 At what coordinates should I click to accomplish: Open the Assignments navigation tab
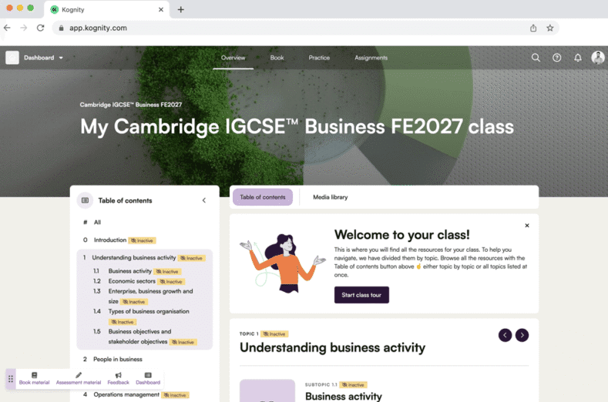click(371, 58)
